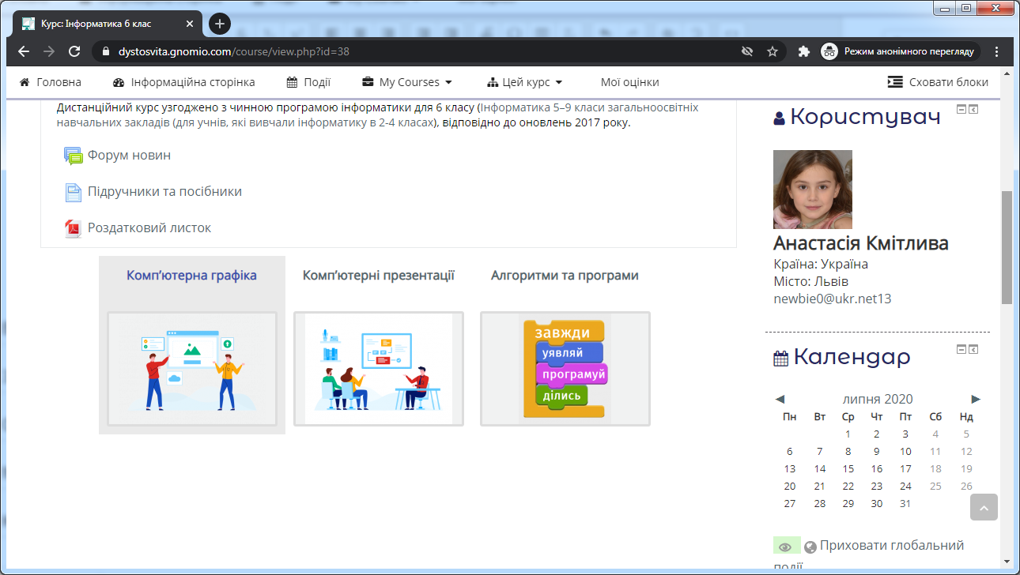Click the Форум новин forum icon
The width and height of the screenshot is (1020, 575).
pyautogui.click(x=73, y=156)
